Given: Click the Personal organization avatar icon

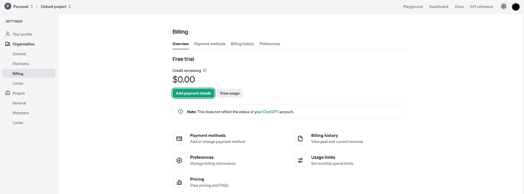Looking at the screenshot, I should [8, 7].
